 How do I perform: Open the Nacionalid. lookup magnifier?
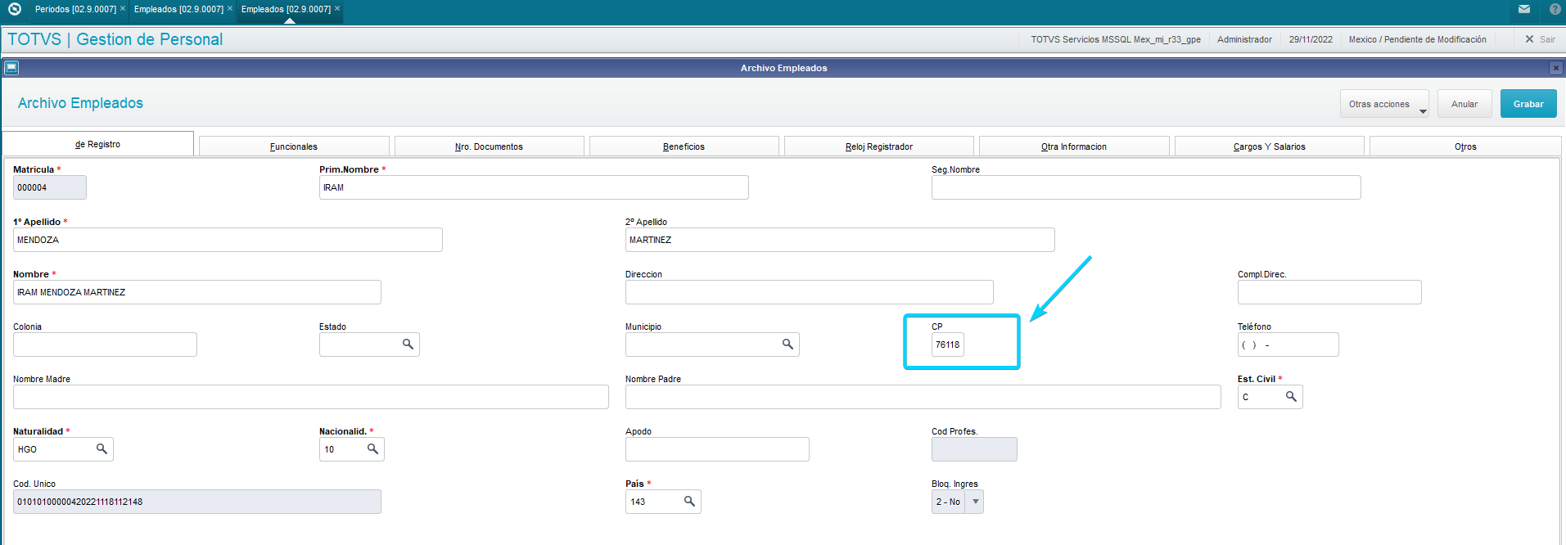pyautogui.click(x=372, y=449)
